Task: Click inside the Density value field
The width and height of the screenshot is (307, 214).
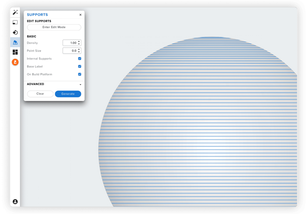Action: click(71, 43)
